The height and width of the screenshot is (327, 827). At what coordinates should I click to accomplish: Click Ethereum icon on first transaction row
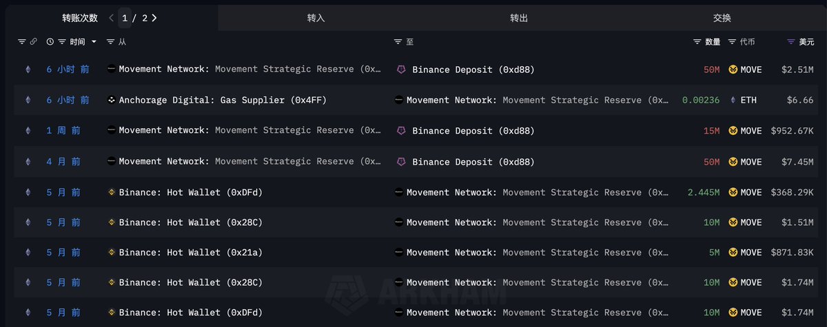pos(28,70)
